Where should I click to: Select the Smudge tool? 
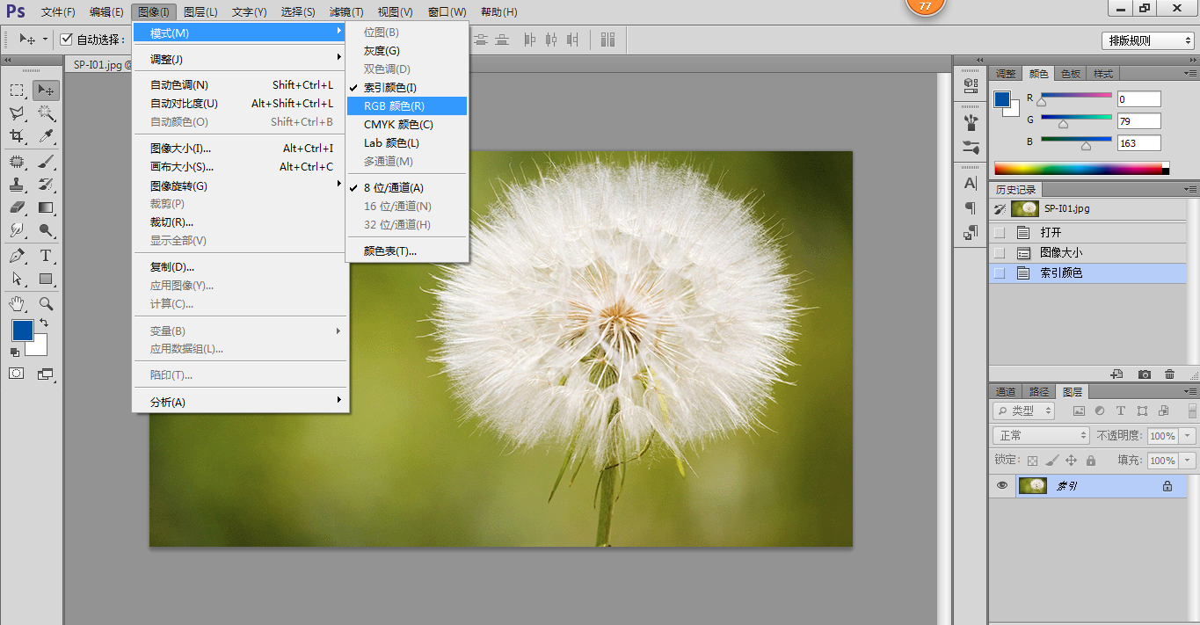[x=17, y=230]
